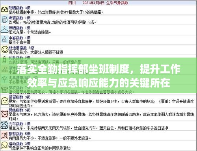197x151 pixels.
Task: Click the shirt icon for 穿衣指数
Action: click(x=4, y=89)
